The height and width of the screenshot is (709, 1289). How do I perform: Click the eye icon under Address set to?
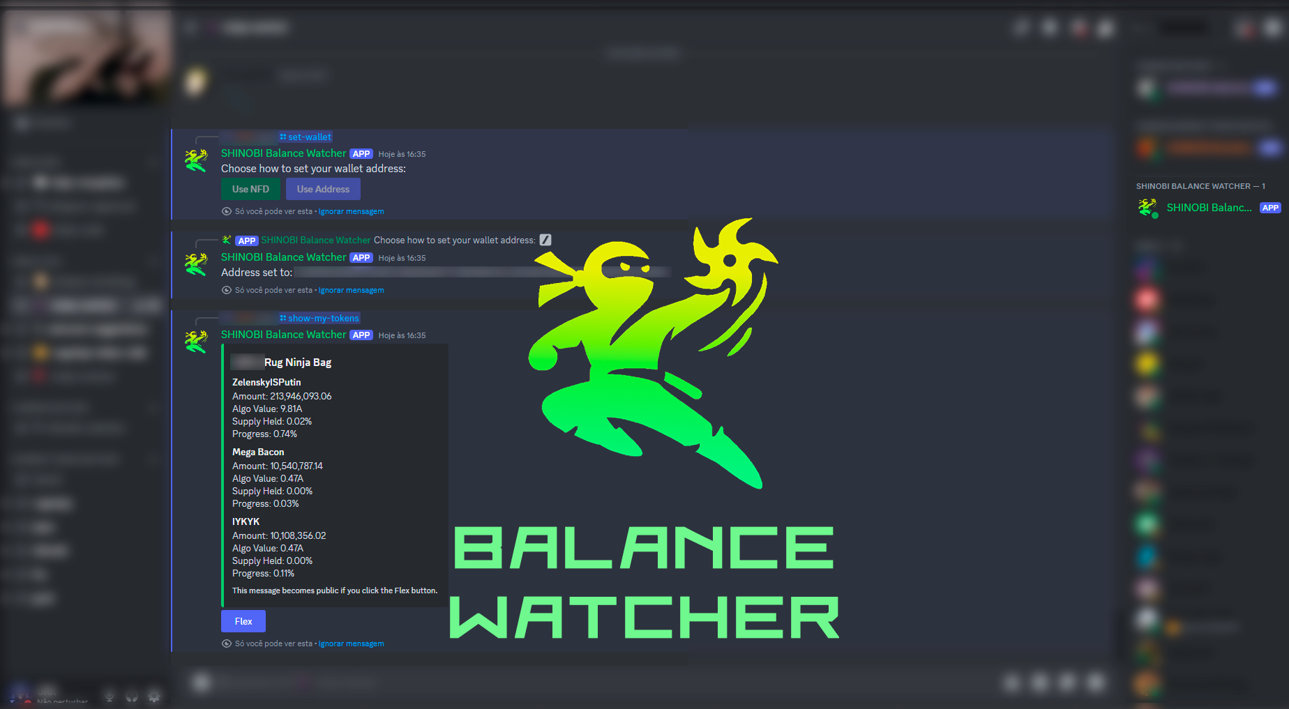[x=227, y=290]
